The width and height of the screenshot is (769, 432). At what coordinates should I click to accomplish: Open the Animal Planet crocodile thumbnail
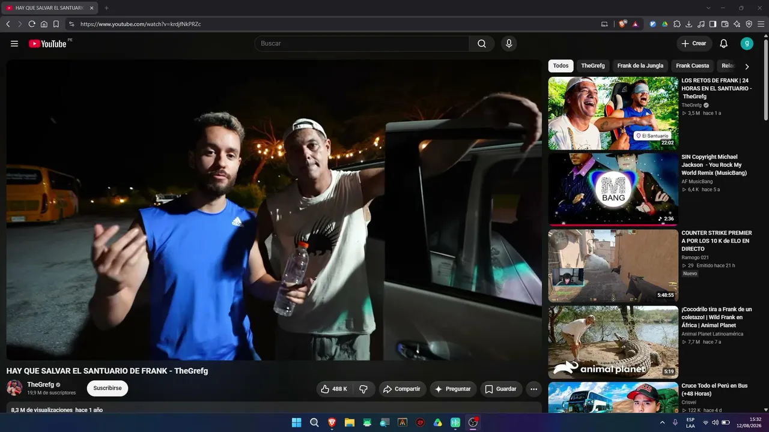click(613, 343)
